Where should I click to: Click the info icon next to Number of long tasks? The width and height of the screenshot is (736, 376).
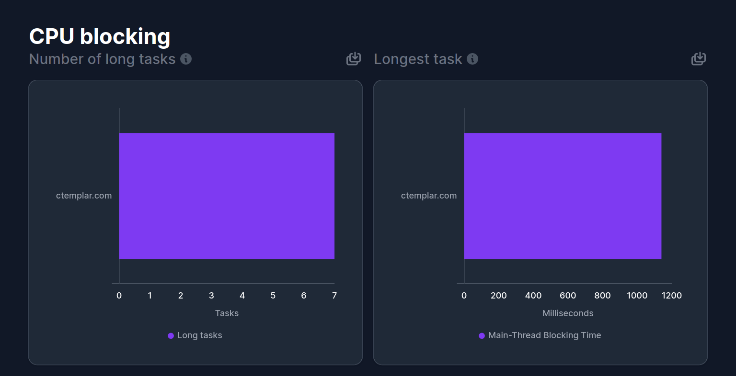[186, 59]
